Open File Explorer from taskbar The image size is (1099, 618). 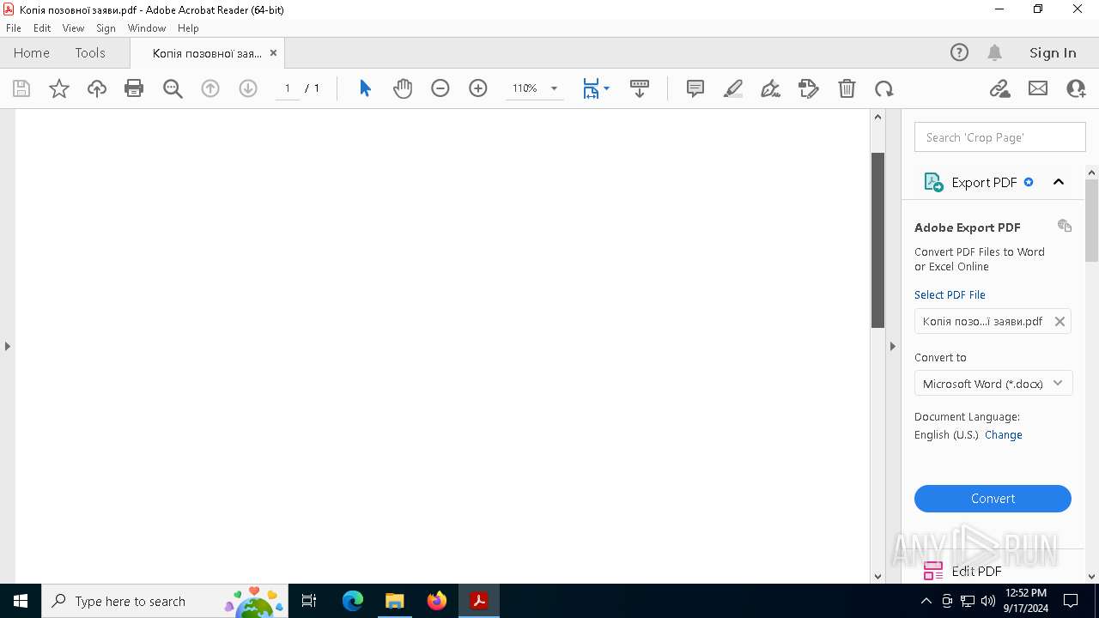tap(395, 601)
